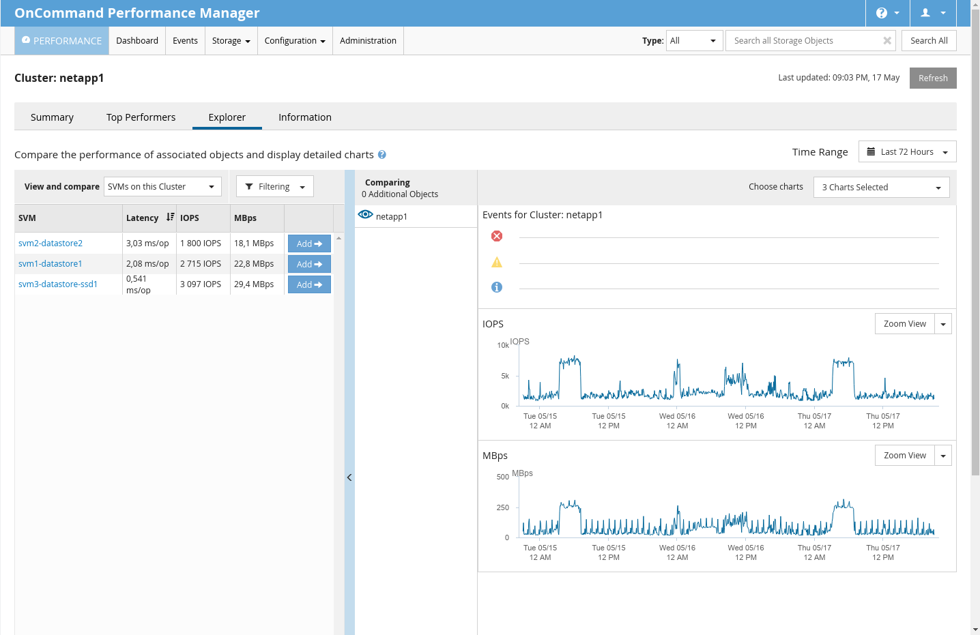Screen dimensions: 980x635
Task: Click the yellow warning event icon
Action: (x=497, y=262)
